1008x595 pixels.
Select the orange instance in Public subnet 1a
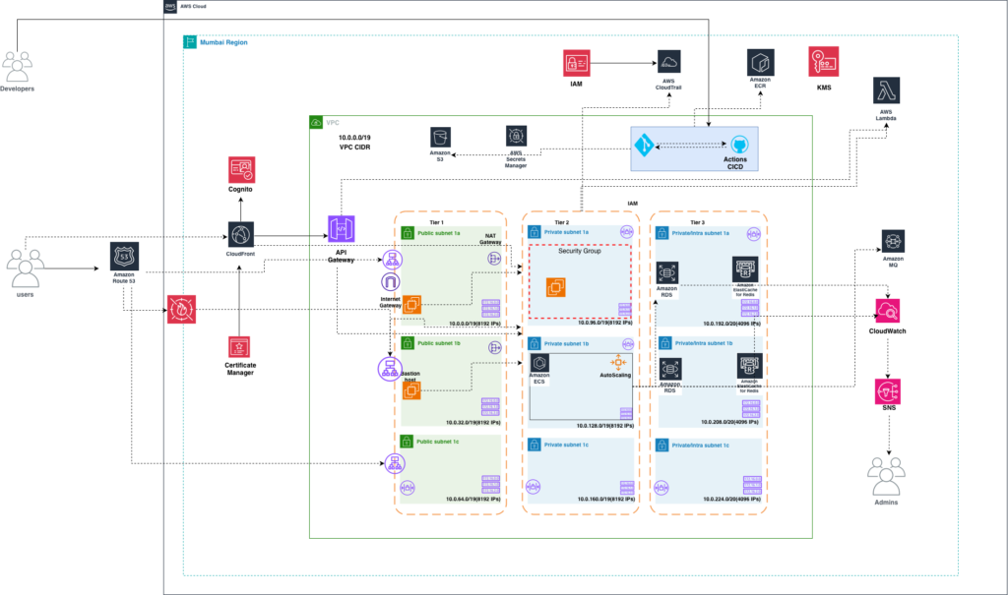[x=411, y=304]
